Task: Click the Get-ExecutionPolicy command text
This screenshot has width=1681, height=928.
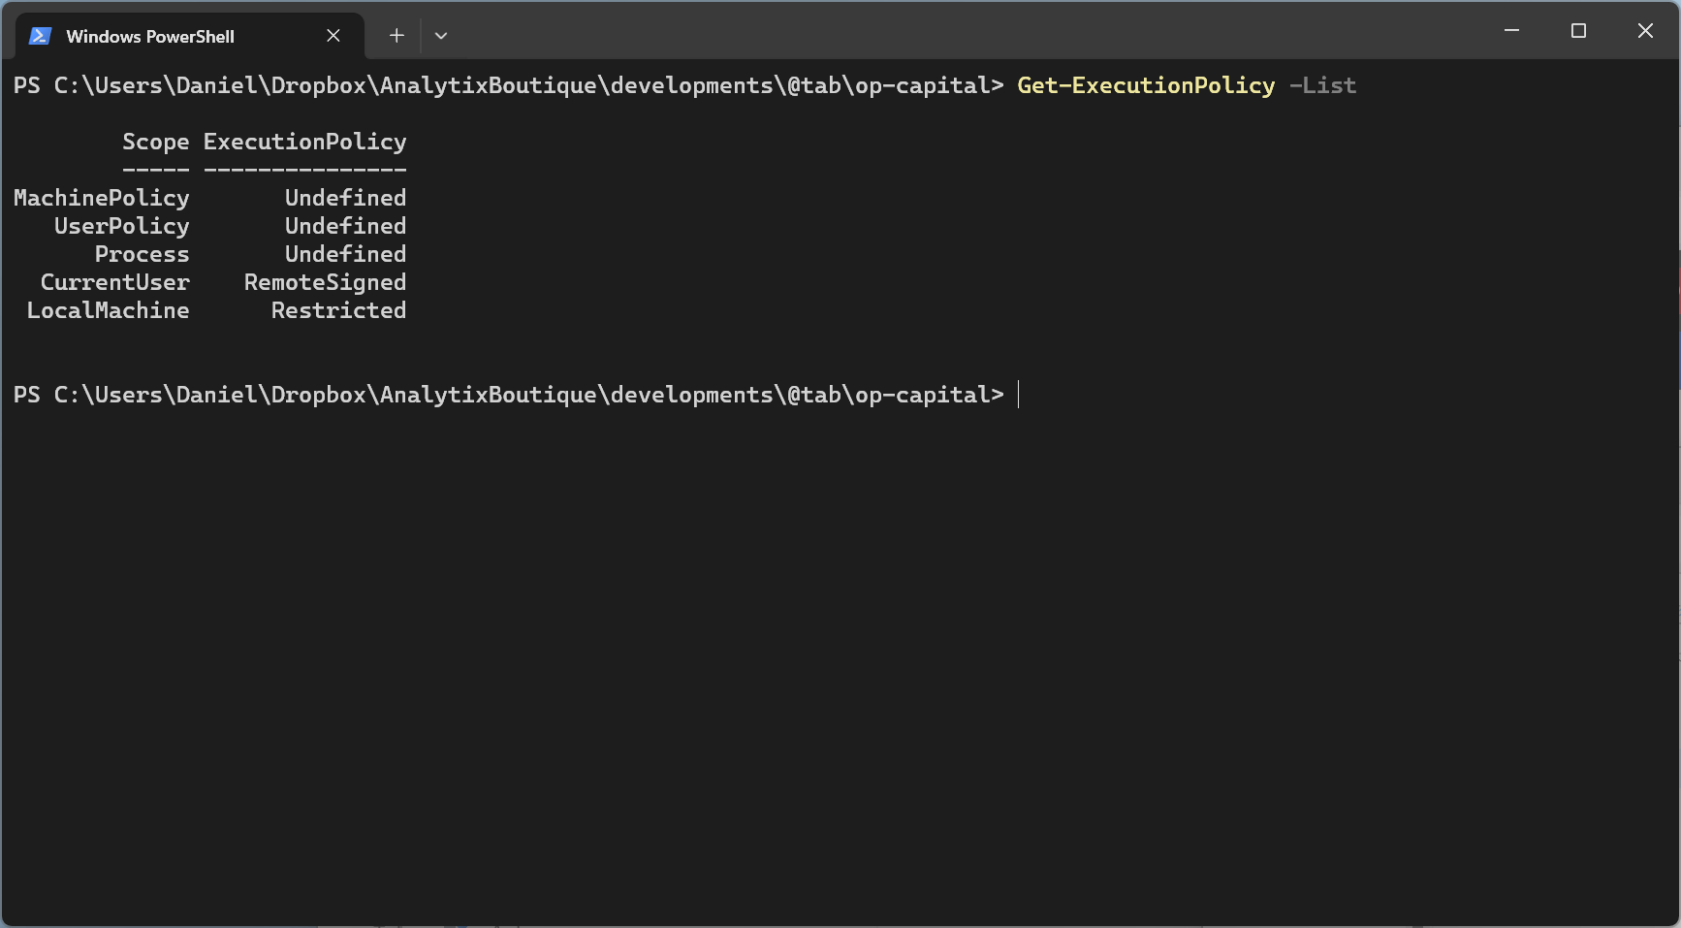Action: pyautogui.click(x=1146, y=85)
